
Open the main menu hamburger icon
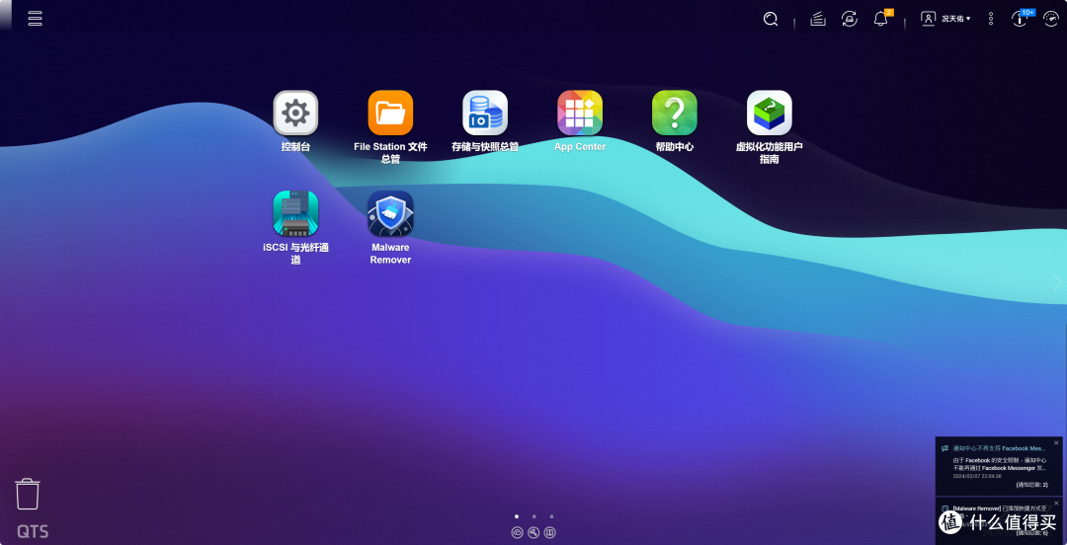(x=35, y=19)
